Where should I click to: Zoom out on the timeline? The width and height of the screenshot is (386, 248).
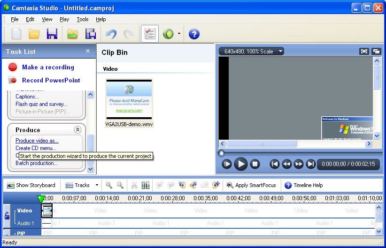[120, 185]
